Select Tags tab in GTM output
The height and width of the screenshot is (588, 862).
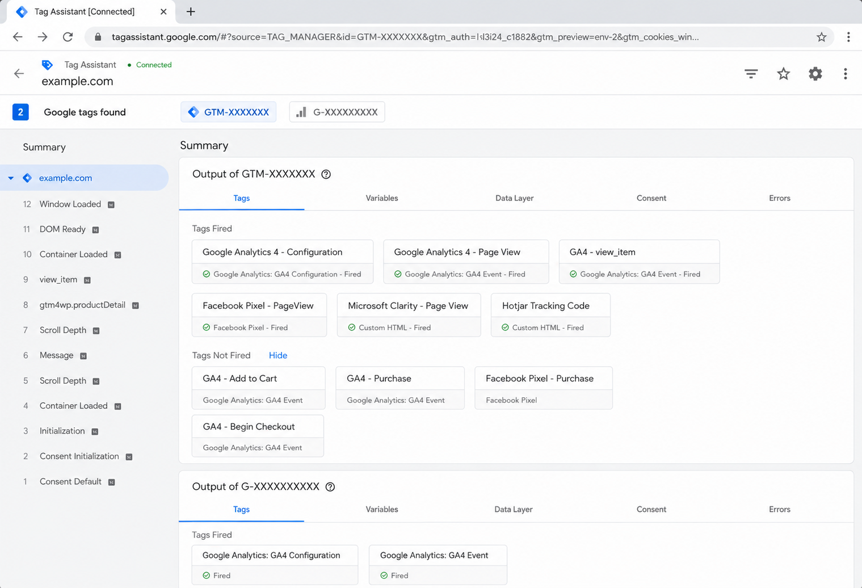click(242, 198)
